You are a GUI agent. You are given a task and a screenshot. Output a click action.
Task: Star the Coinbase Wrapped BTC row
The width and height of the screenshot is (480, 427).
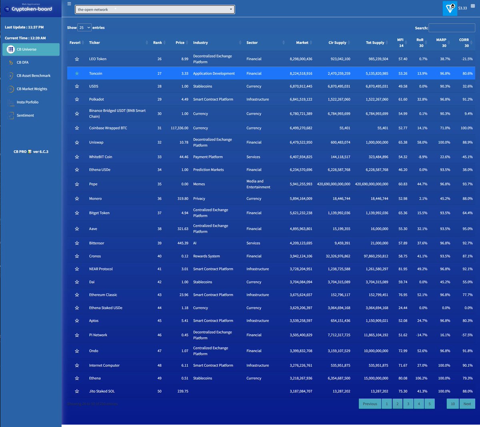coord(77,128)
